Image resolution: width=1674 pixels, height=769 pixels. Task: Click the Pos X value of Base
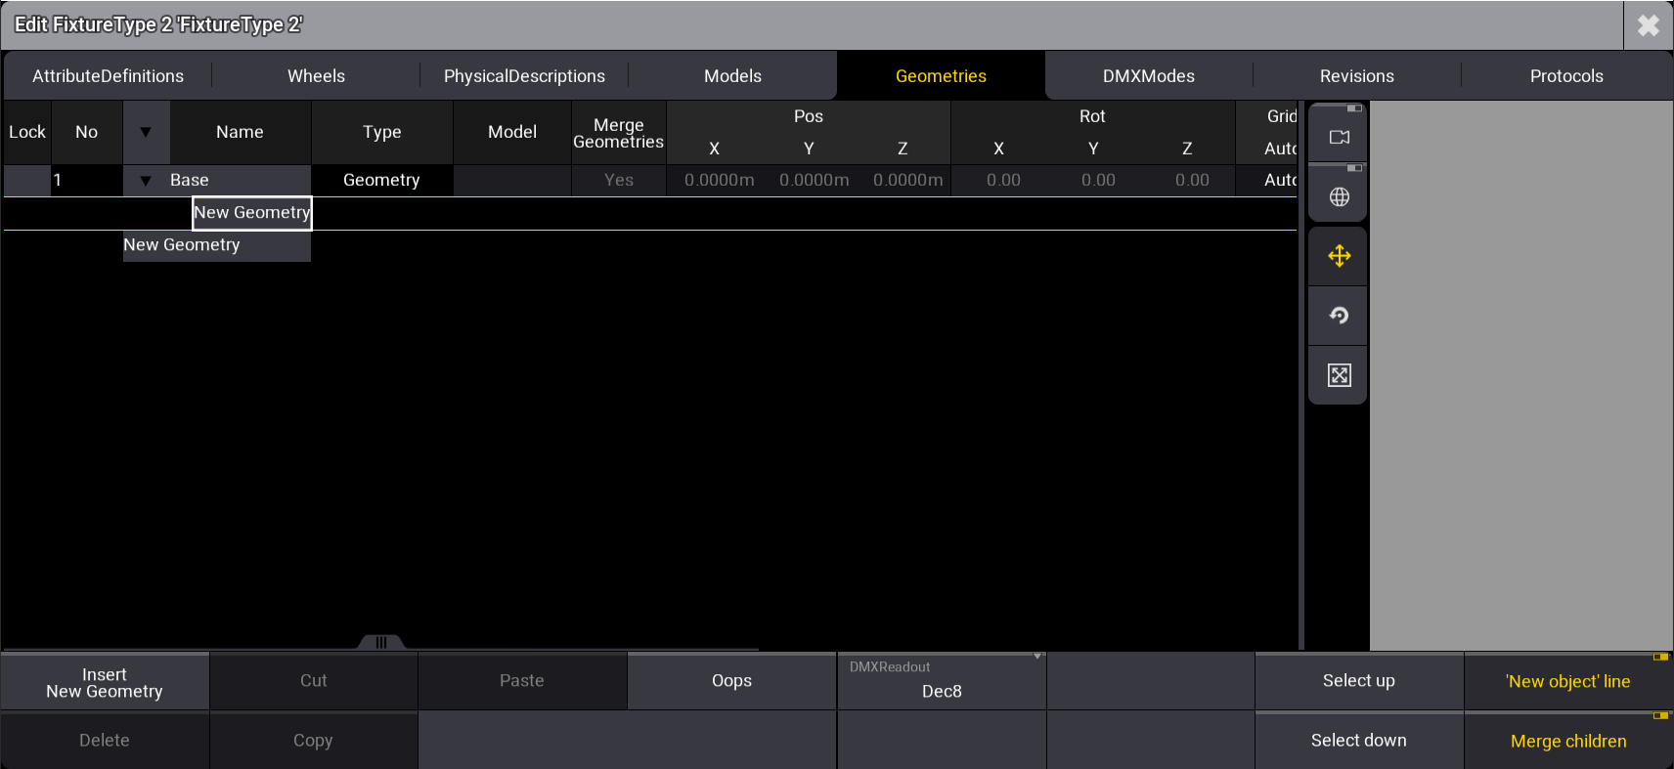719,180
